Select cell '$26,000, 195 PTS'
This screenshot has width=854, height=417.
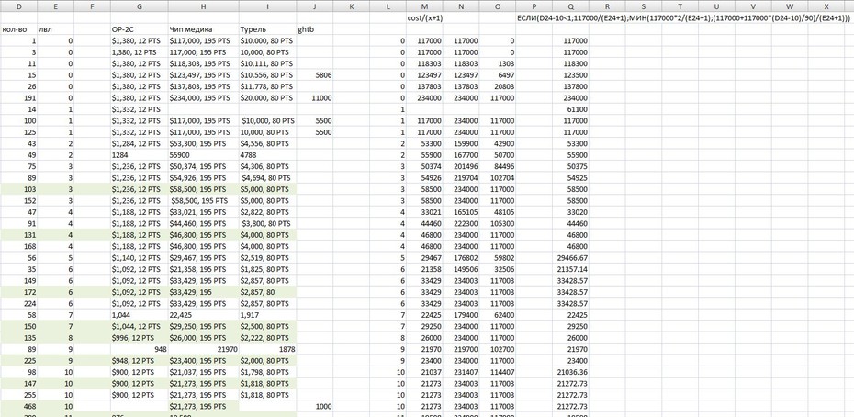click(x=203, y=338)
